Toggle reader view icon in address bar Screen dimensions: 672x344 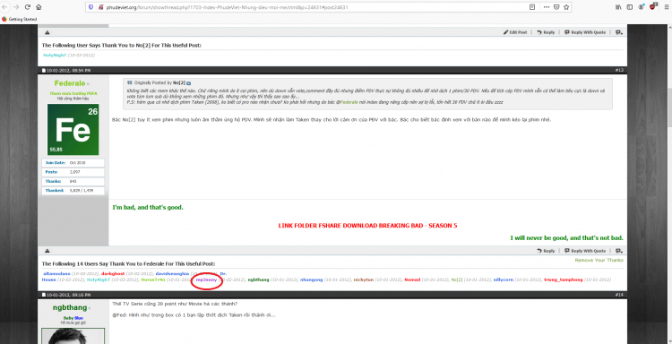(532, 7)
